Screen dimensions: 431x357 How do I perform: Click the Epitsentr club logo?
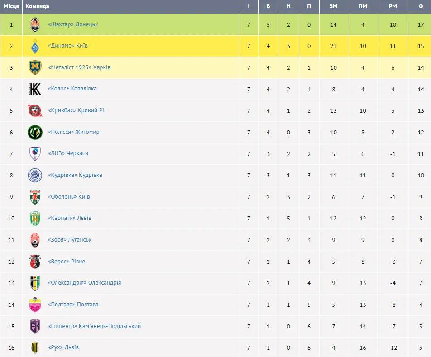[35, 326]
